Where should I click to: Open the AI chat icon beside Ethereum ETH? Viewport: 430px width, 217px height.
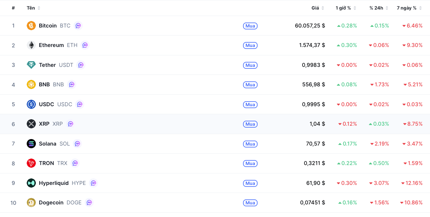[85, 45]
